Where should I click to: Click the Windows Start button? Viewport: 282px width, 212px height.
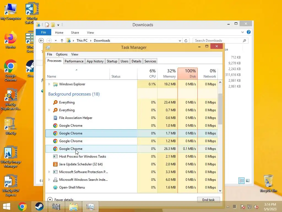7,206
